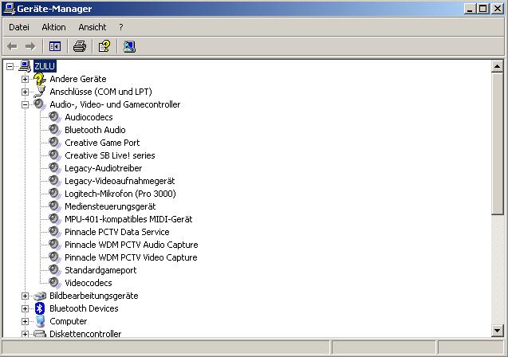
Task: Select Pinnacle WDM PCTV Audio Capture entry
Action: (x=132, y=245)
